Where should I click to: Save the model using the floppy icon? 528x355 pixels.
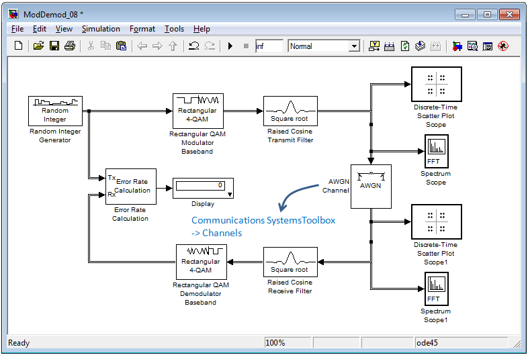(54, 46)
